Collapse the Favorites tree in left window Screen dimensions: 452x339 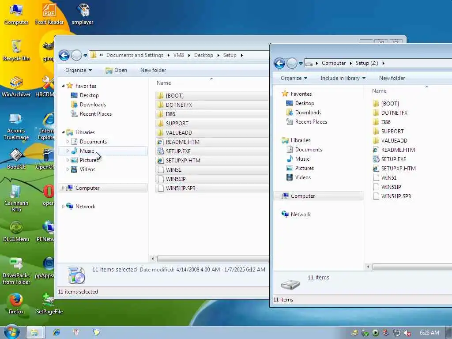[x=63, y=86]
